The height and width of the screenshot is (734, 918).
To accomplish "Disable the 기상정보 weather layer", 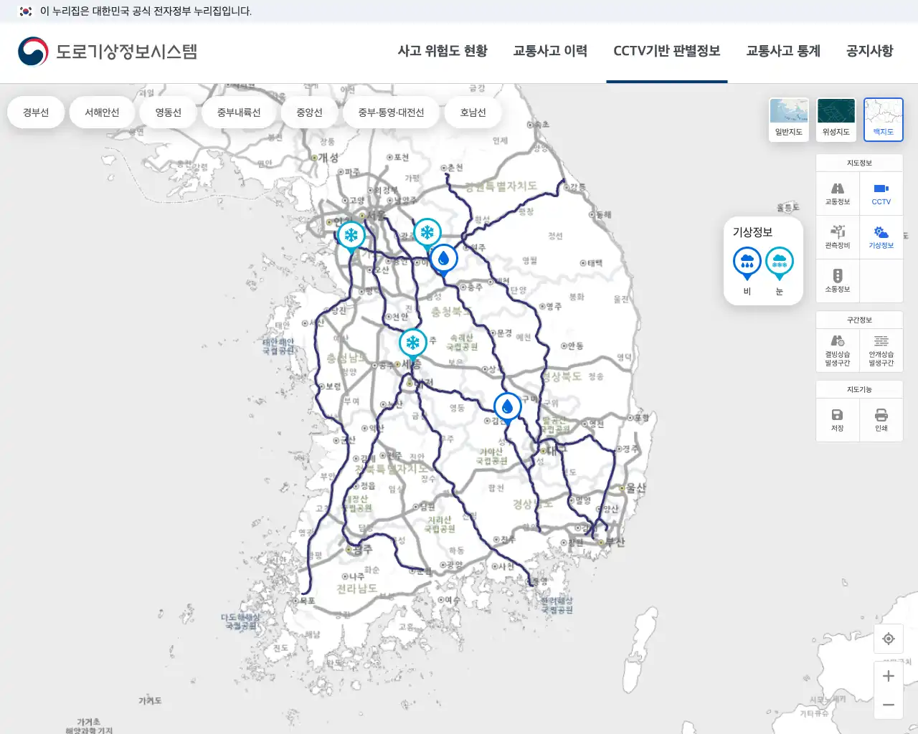I will coord(881,237).
